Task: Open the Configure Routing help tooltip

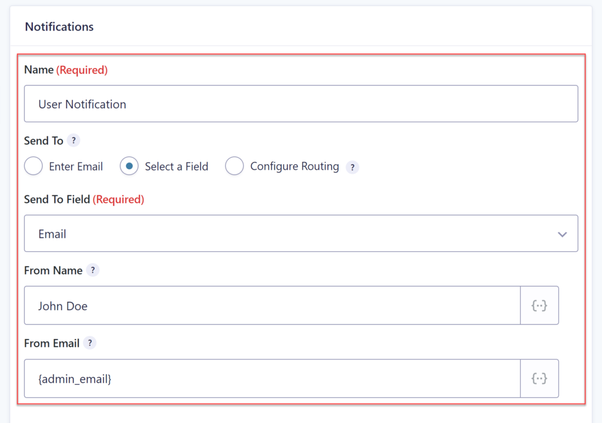Action: pos(352,167)
